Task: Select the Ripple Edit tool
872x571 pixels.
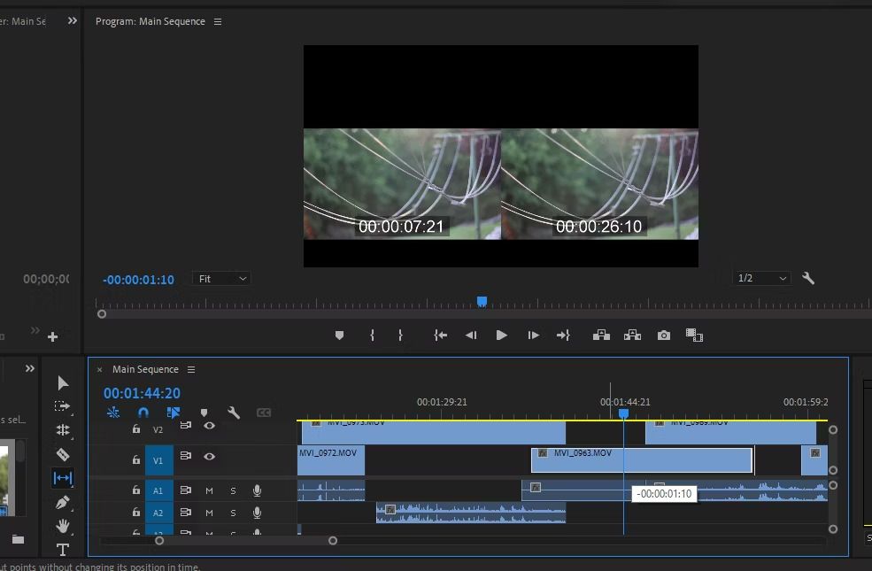Action: [x=63, y=430]
